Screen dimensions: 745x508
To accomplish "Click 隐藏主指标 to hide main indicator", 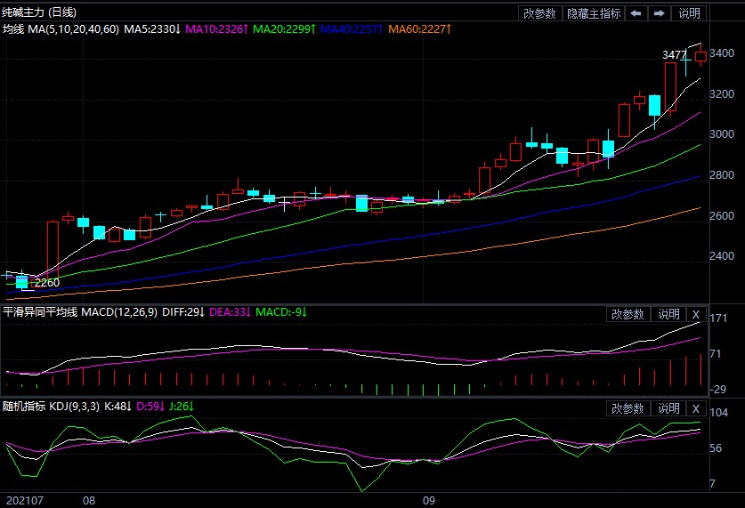I will (x=594, y=13).
